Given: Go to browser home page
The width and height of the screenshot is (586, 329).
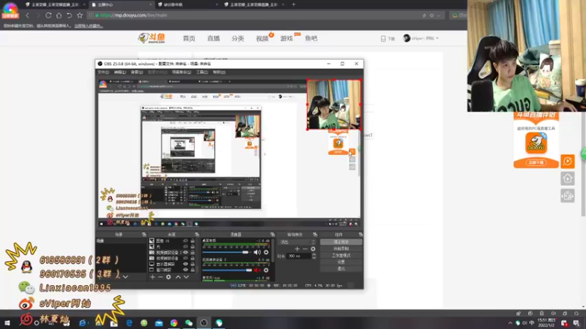Looking at the screenshot, I should coord(59,15).
